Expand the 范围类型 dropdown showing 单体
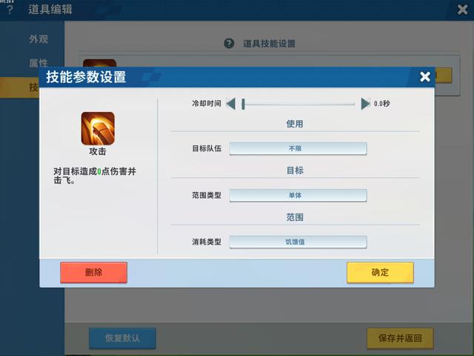The width and height of the screenshot is (474, 356). (x=298, y=196)
